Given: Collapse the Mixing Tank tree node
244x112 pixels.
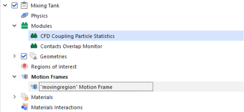Looking at the screenshot, I should tap(5, 6).
